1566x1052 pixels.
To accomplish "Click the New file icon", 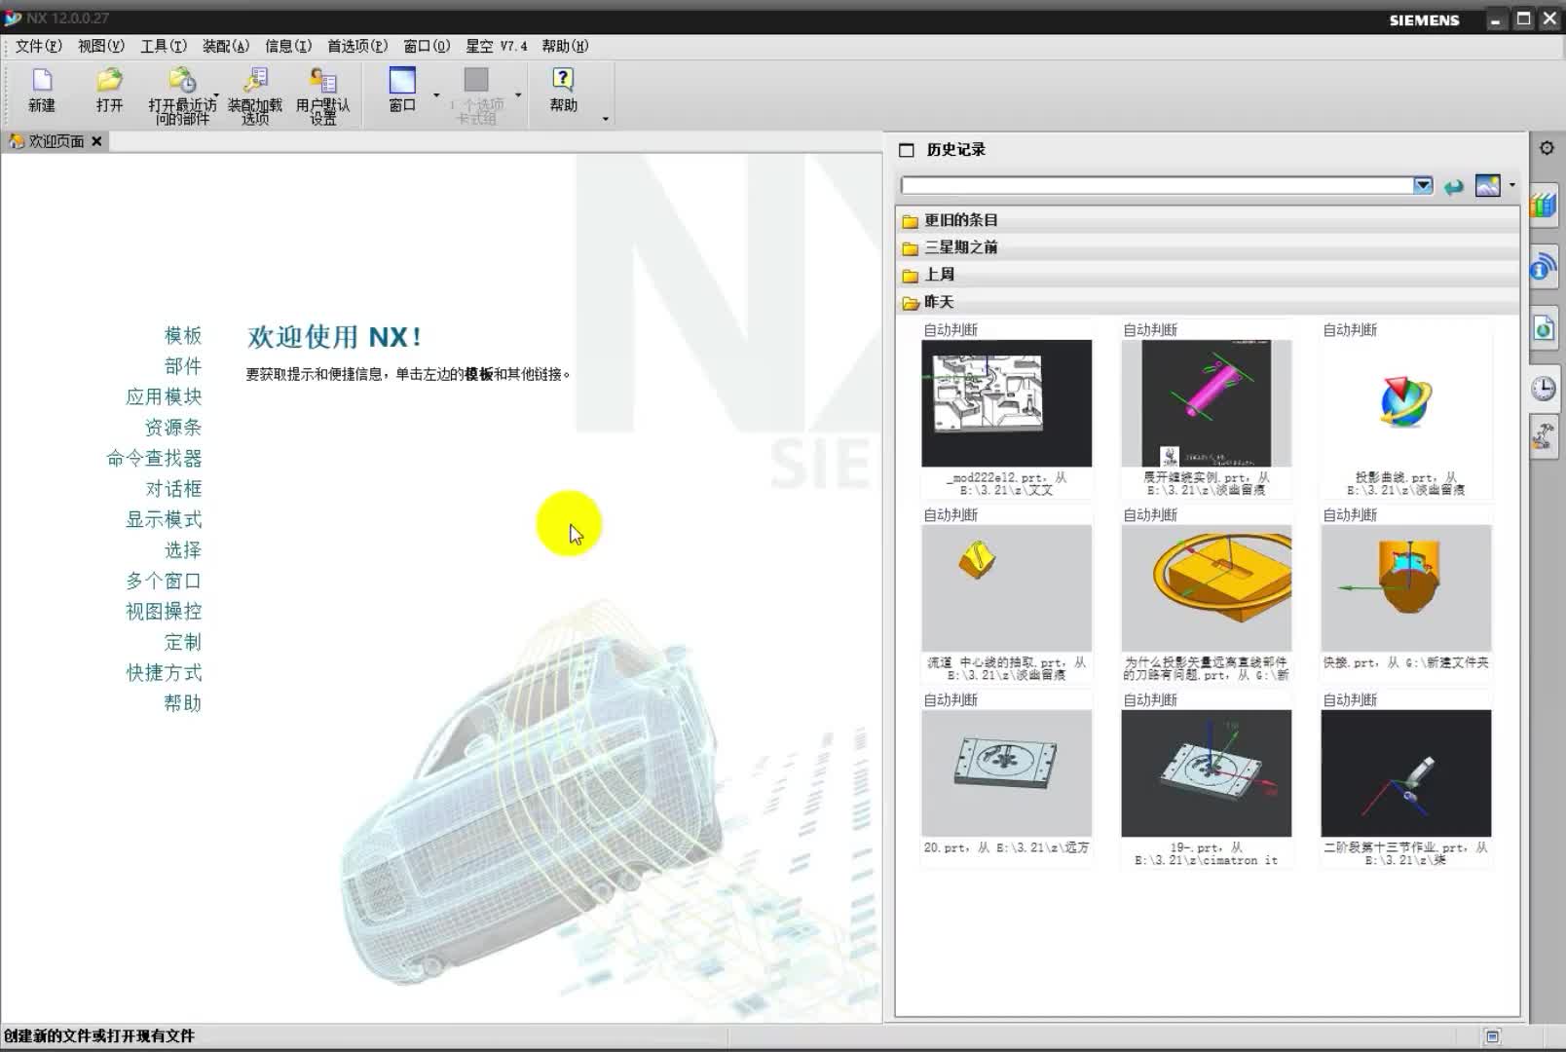I will (42, 81).
